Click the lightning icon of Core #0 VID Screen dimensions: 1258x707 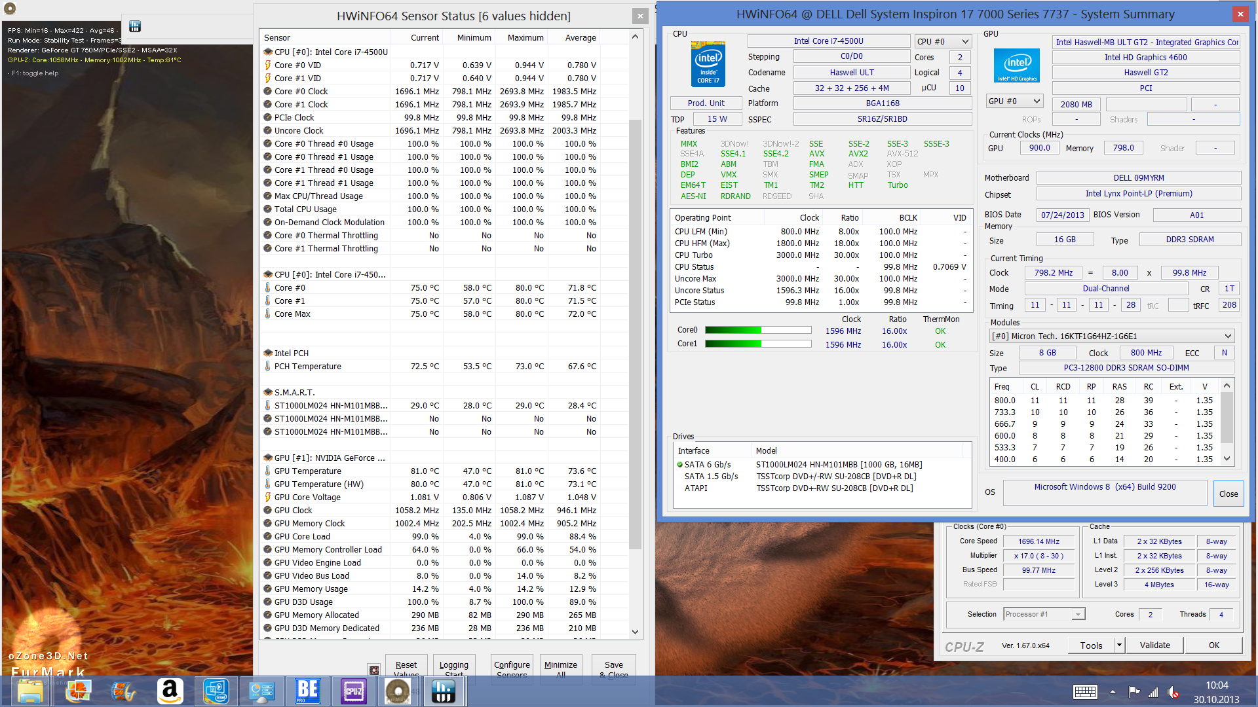(x=268, y=65)
